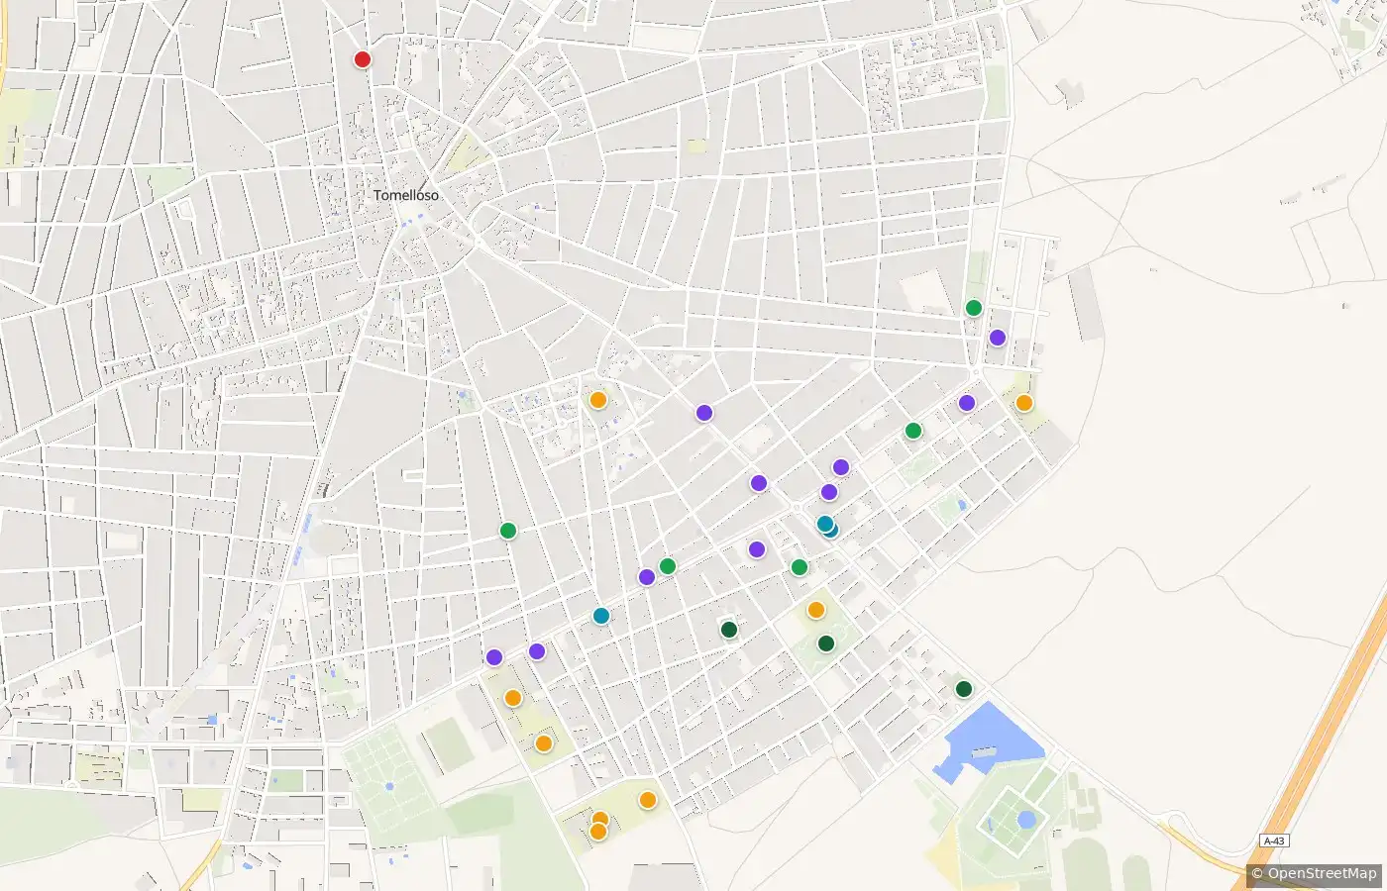Viewport: 1387px width, 891px height.
Task: Select the easternmost orange marker
Action: coord(1024,403)
